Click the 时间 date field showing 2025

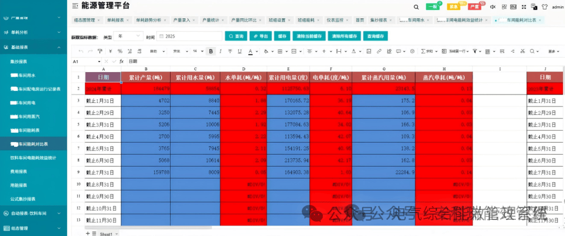[x=189, y=37]
